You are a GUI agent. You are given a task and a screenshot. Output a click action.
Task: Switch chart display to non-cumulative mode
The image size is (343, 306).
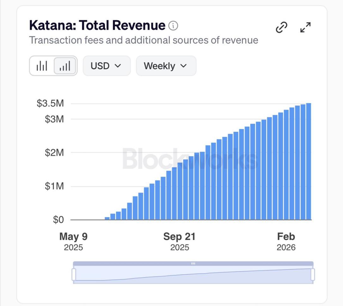point(43,66)
